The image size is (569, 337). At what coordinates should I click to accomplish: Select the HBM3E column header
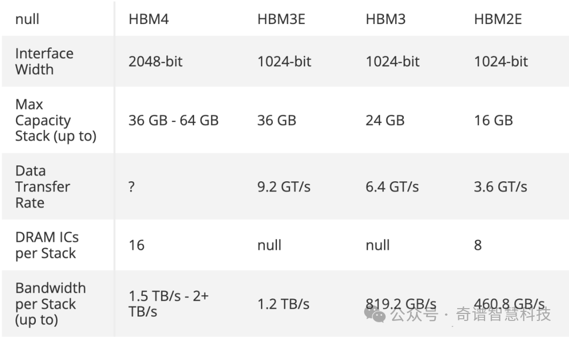tap(281, 19)
